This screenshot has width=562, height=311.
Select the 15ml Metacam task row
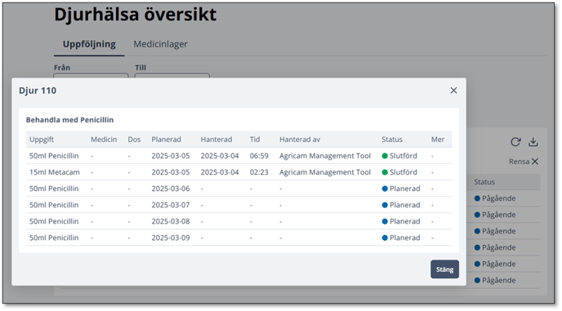point(239,172)
